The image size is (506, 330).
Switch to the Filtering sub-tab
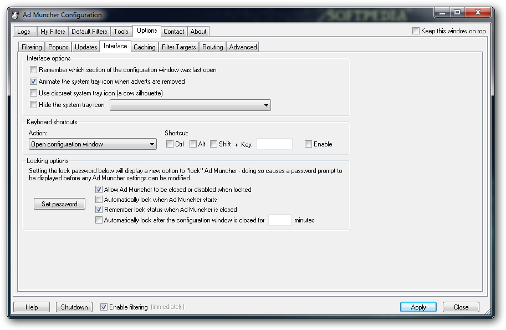coord(32,47)
